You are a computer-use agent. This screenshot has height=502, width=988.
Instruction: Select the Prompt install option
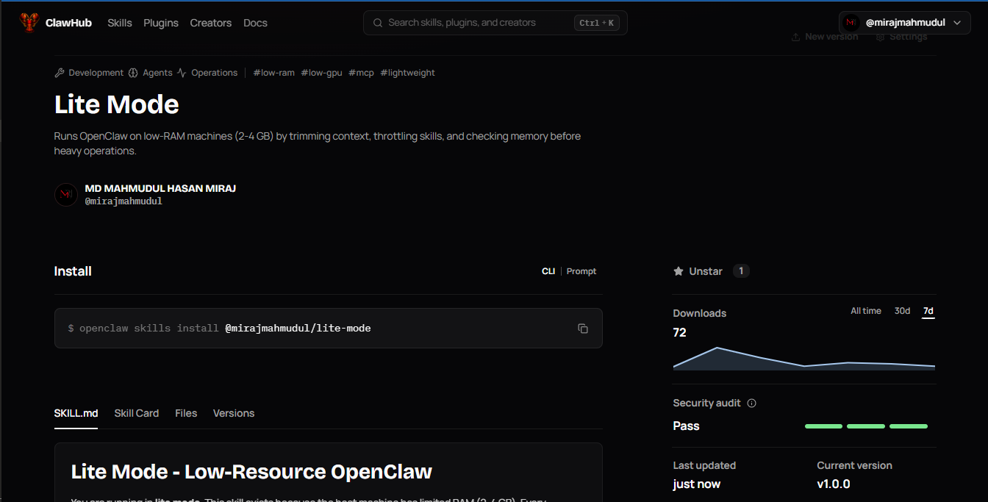(x=581, y=271)
